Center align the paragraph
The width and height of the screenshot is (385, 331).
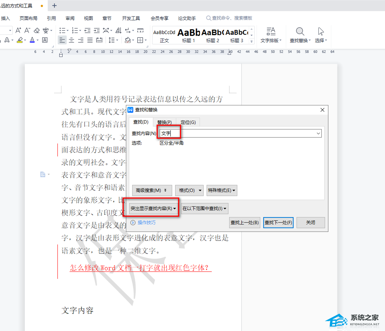(x=71, y=40)
